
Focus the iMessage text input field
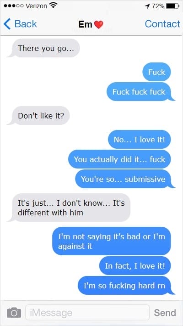tap(87, 313)
